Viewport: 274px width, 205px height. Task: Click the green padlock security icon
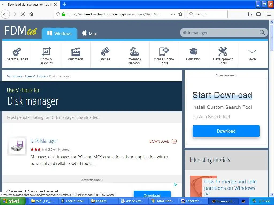click(63, 14)
